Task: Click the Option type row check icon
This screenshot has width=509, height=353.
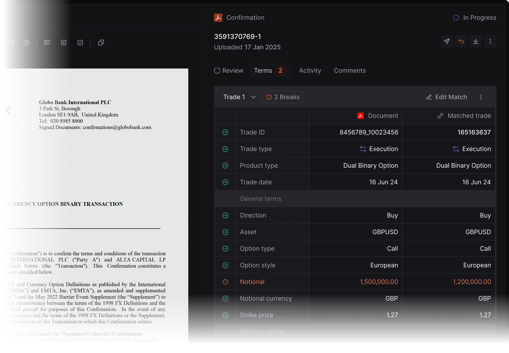Action: point(225,249)
